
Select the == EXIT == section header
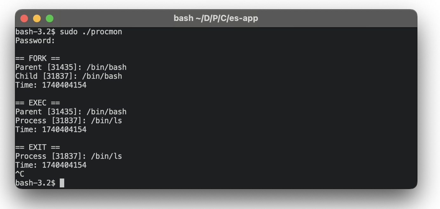[x=37, y=147]
